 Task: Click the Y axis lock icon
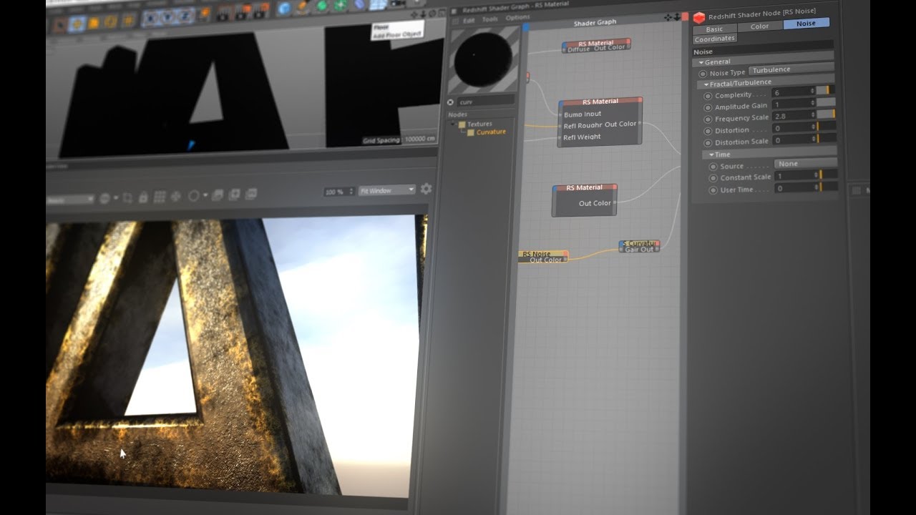click(166, 17)
